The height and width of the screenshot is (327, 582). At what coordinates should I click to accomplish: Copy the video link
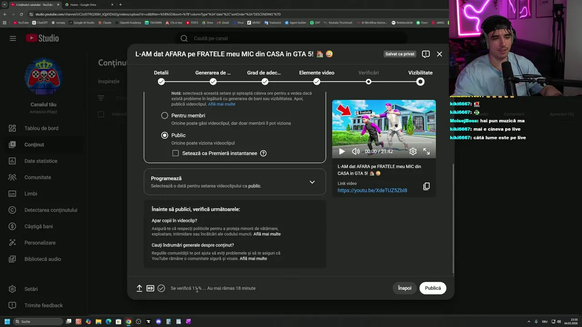426,186
